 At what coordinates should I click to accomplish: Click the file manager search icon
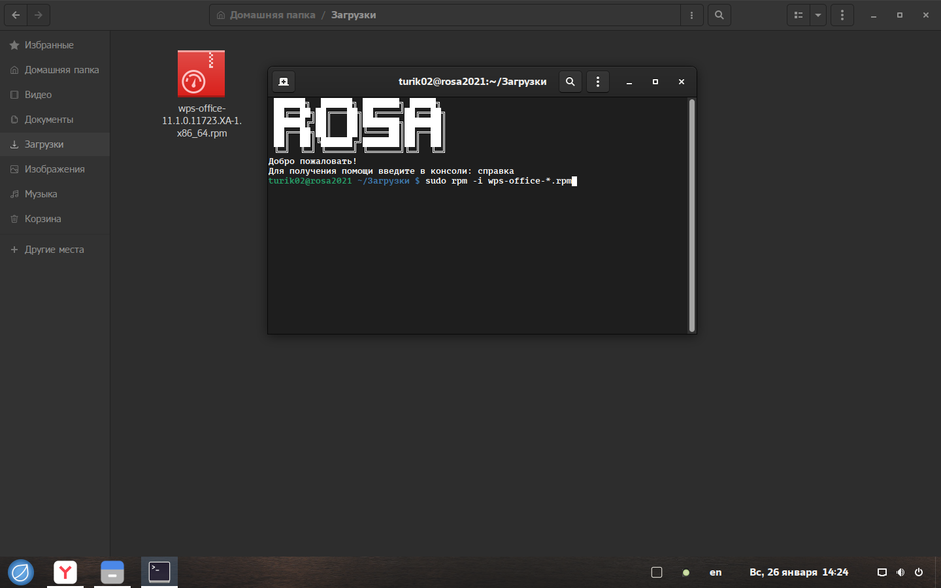click(x=719, y=15)
